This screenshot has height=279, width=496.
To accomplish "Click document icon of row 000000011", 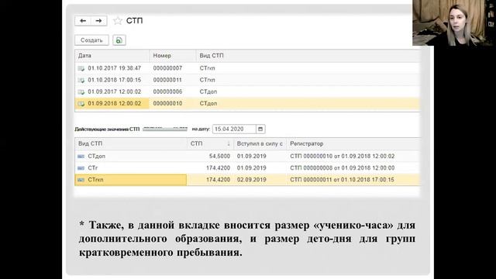I will [x=81, y=80].
